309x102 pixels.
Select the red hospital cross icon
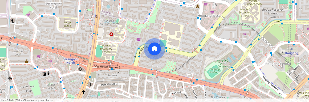(111, 34)
